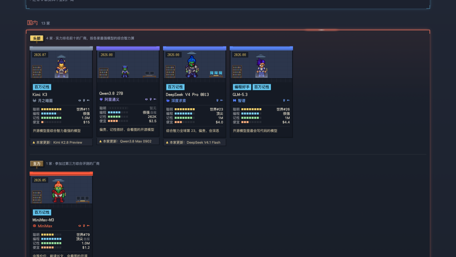
Task: Click the 世界#23 rank on DeepSeek
Action: (216, 109)
